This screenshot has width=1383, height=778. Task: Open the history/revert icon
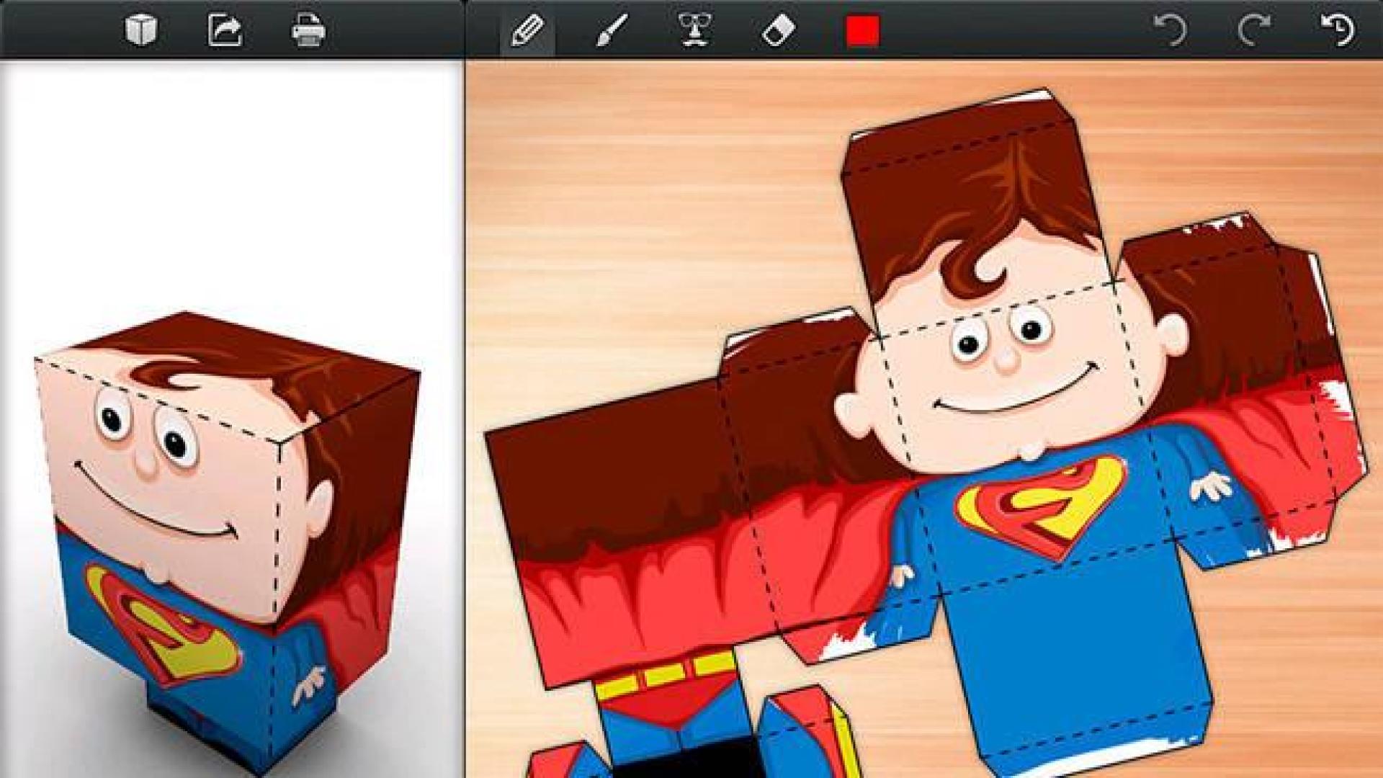coord(1338,31)
